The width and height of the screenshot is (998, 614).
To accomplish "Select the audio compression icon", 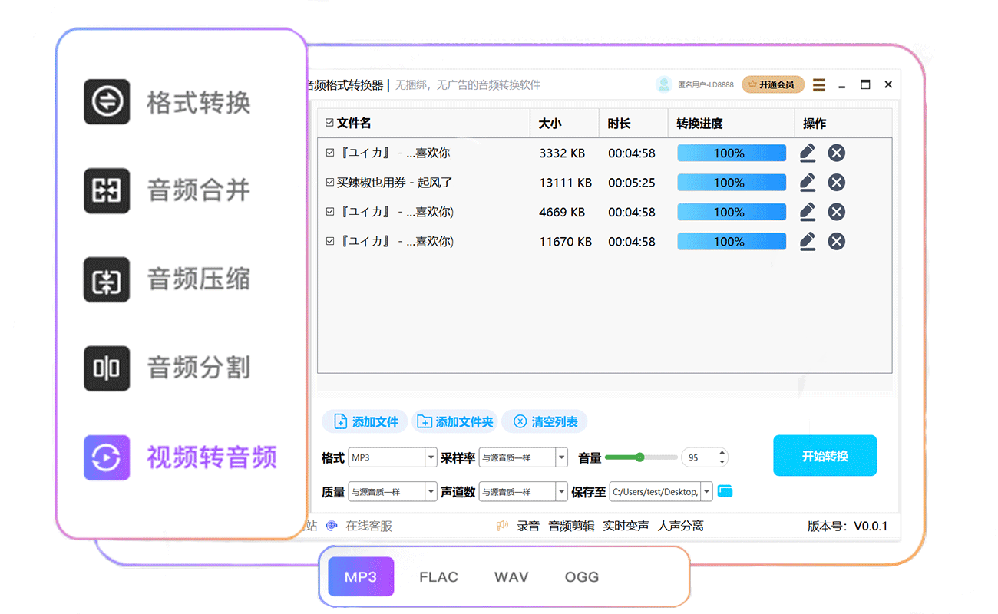I will click(x=107, y=279).
